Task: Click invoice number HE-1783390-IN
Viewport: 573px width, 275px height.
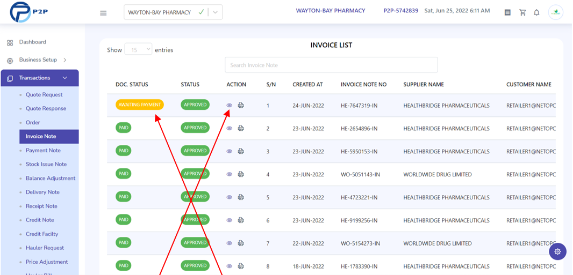Action: pos(359,266)
